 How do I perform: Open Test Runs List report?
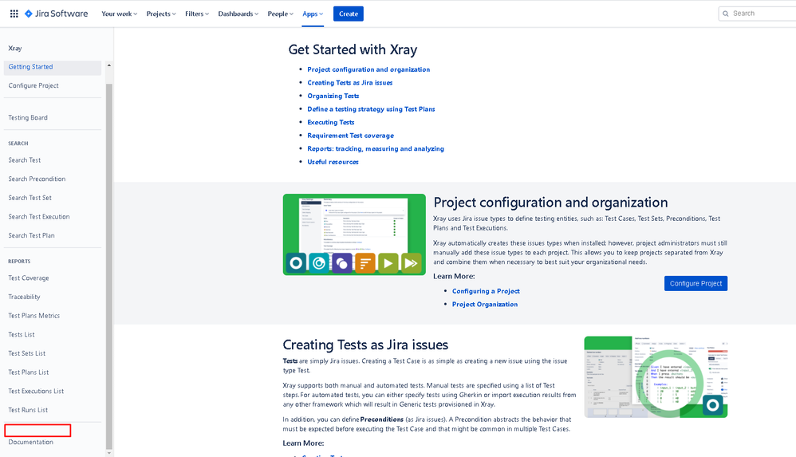(x=28, y=409)
